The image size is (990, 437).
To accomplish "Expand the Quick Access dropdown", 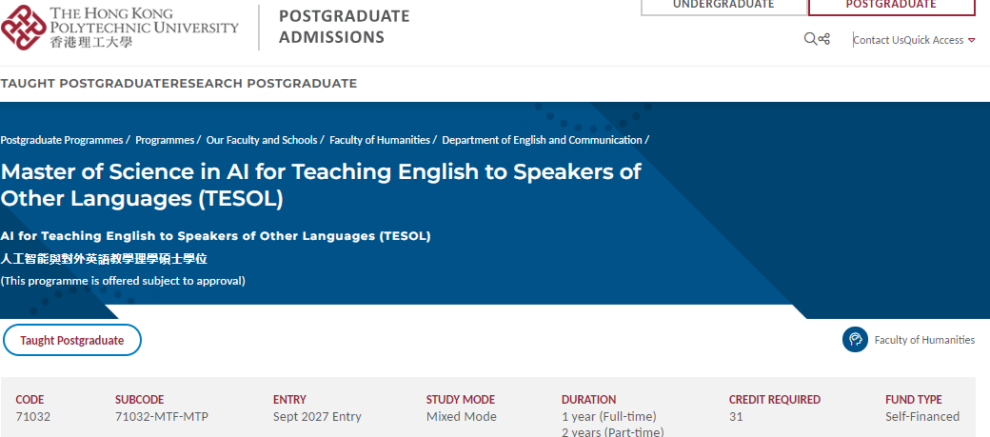I will pyautogui.click(x=940, y=40).
